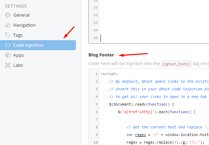Screen dimensions: 209x145
Task: Click the Code Injection brackets icon
Action: pyautogui.click(x=8, y=45)
